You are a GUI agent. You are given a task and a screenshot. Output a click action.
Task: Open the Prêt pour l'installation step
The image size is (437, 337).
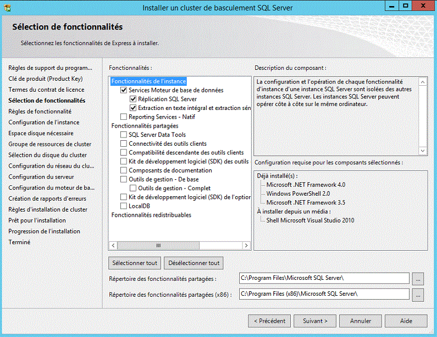click(37, 220)
